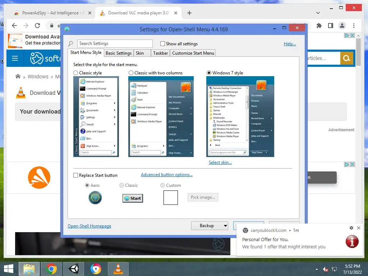
Task: Choose the Aero button radio option
Action: (87, 185)
